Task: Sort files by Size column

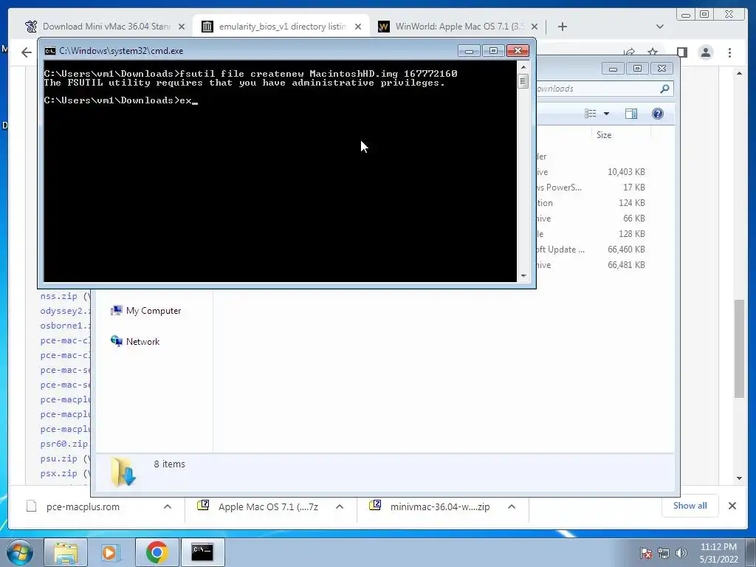Action: 604,135
